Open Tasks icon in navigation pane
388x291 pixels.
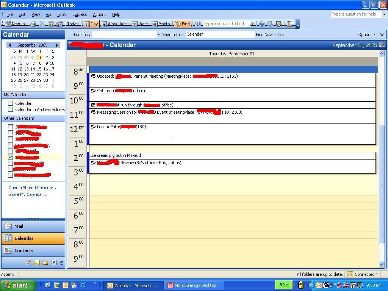[29, 263]
